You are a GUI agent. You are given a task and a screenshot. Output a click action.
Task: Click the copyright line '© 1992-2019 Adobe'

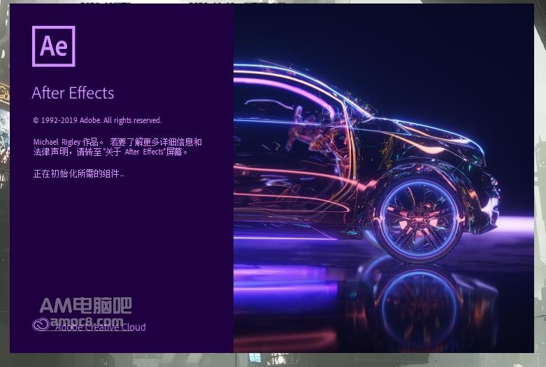(97, 120)
